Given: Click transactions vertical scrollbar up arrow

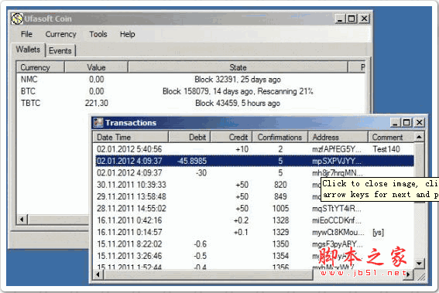Looking at the screenshot, I should coord(419,137).
